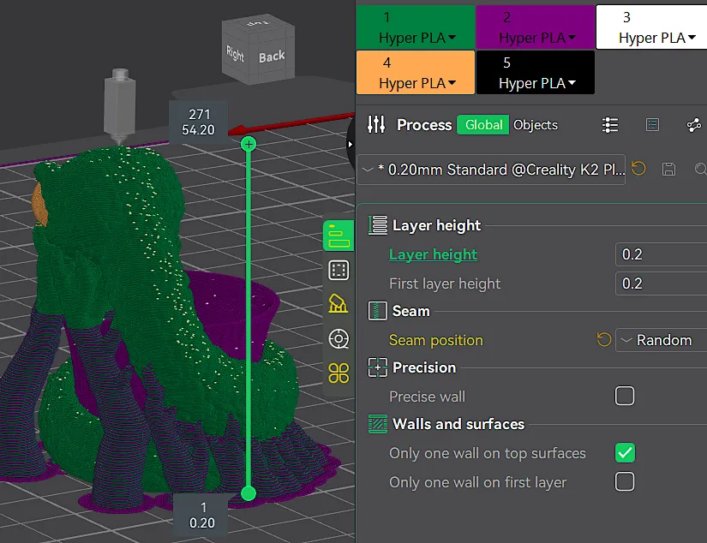The width and height of the screenshot is (707, 543).
Task: Reset the process preset with undo arrow
Action: (638, 169)
